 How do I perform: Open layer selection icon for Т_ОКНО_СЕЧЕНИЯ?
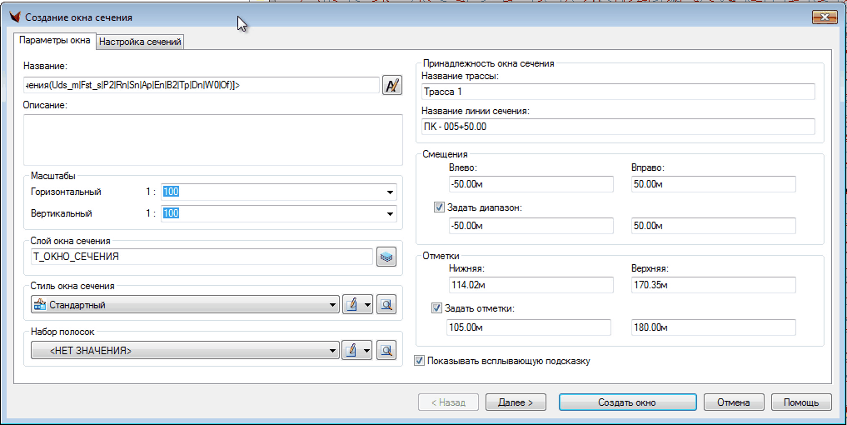[x=386, y=257]
